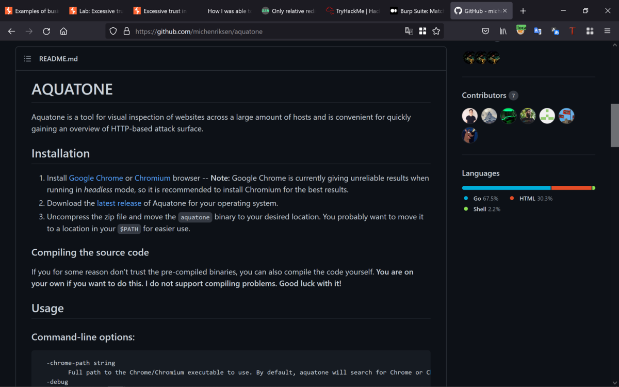Click the AQUATONE heading

pos(72,89)
